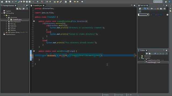Expand the fileDelete package
The width and height of the screenshot is (172, 96).
(x=6, y=26)
